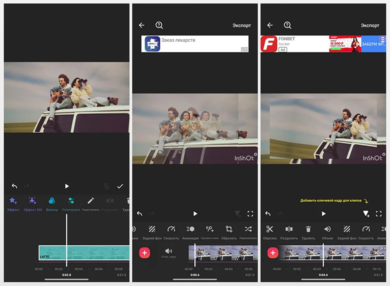This screenshot has width=390, height=286.
Task: Click the white add keyframe icon
Action: pyautogui.click(x=366, y=214)
